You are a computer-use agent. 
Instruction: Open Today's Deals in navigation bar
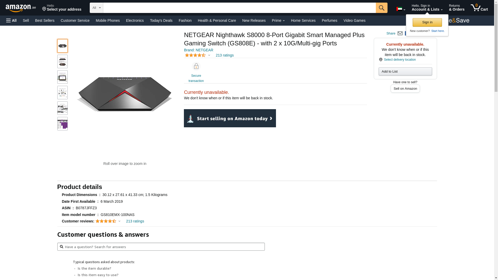click(x=161, y=20)
